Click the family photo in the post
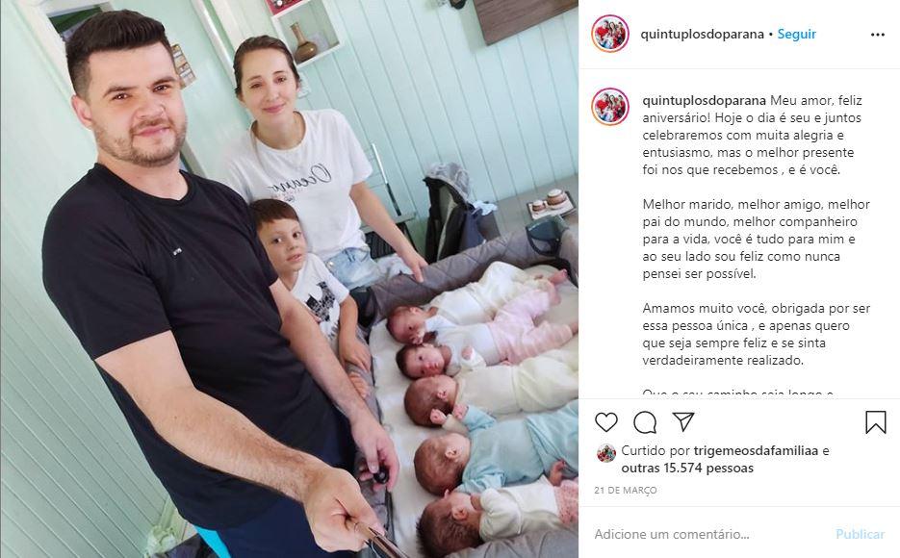The image size is (900, 558). [x=290, y=279]
